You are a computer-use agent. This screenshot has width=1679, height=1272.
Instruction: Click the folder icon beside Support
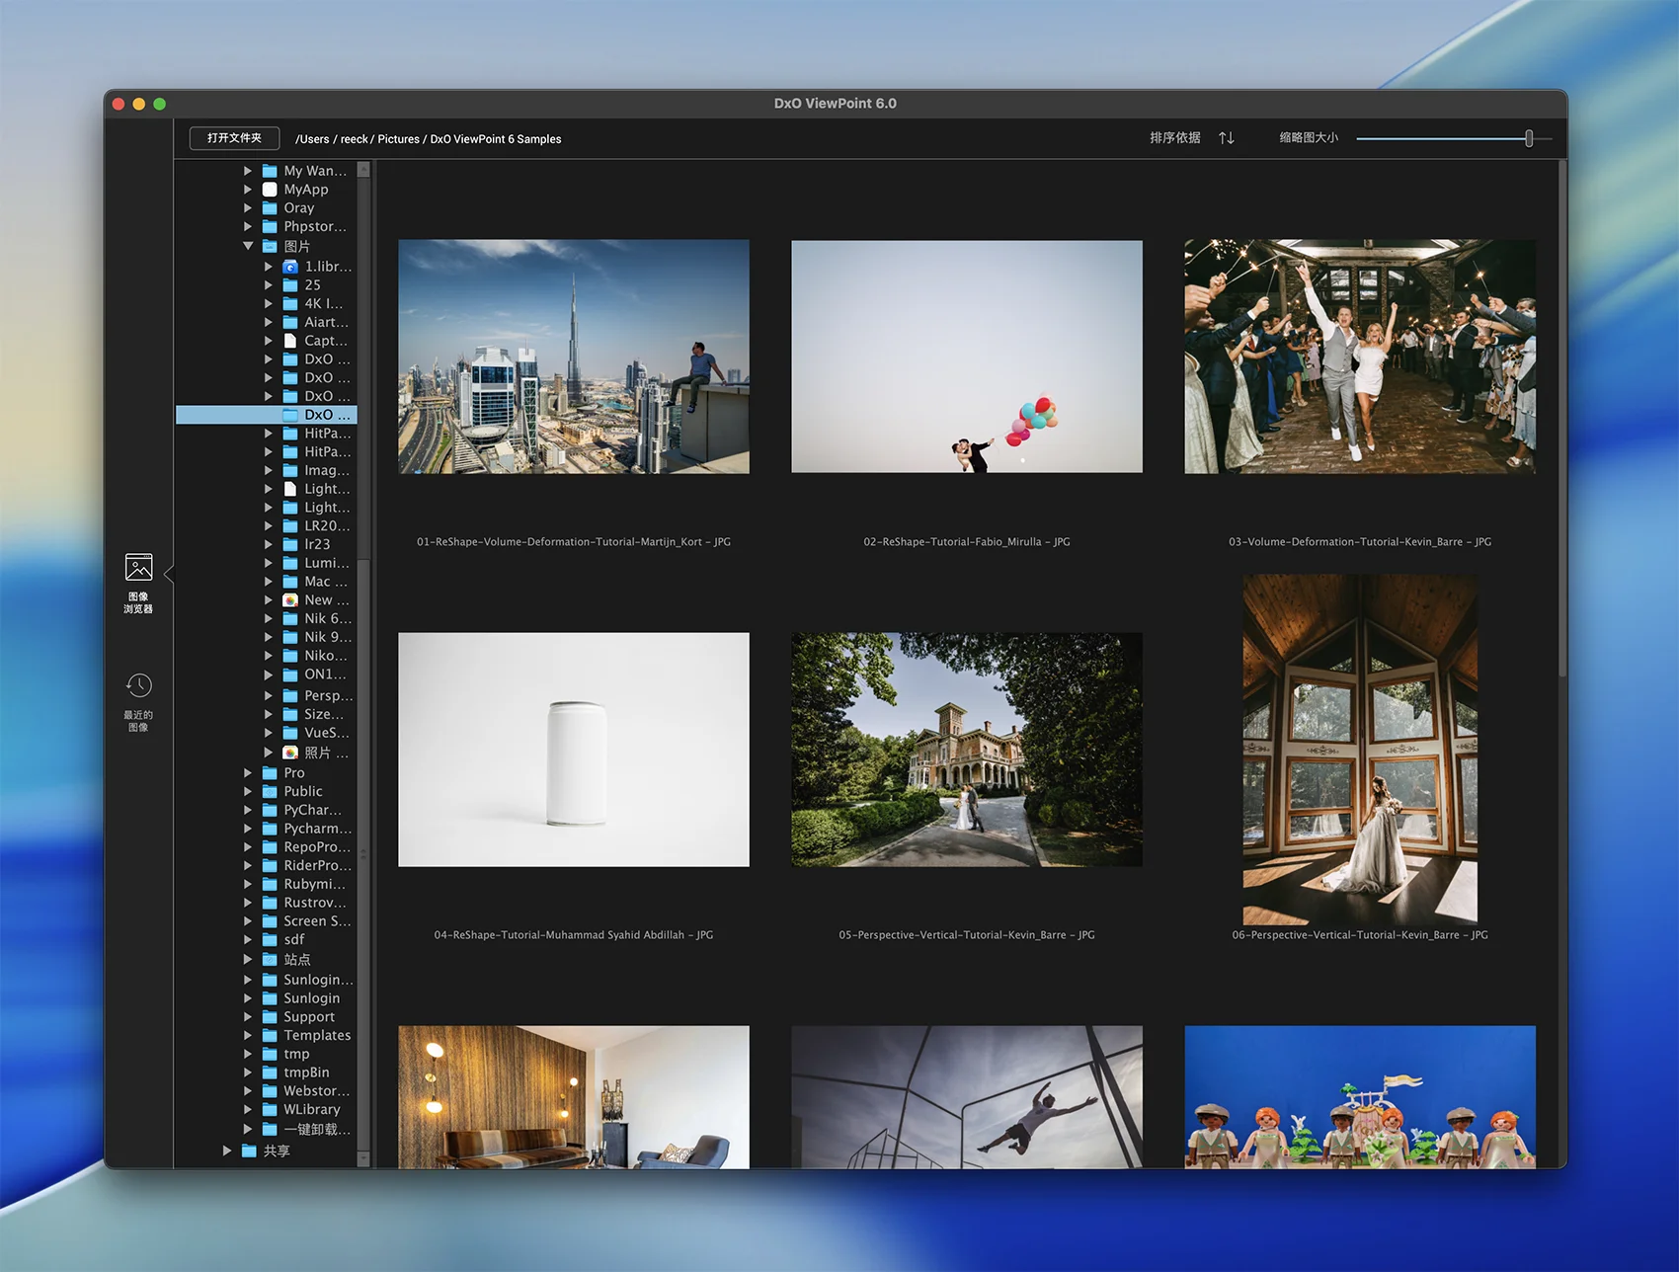(x=270, y=1016)
